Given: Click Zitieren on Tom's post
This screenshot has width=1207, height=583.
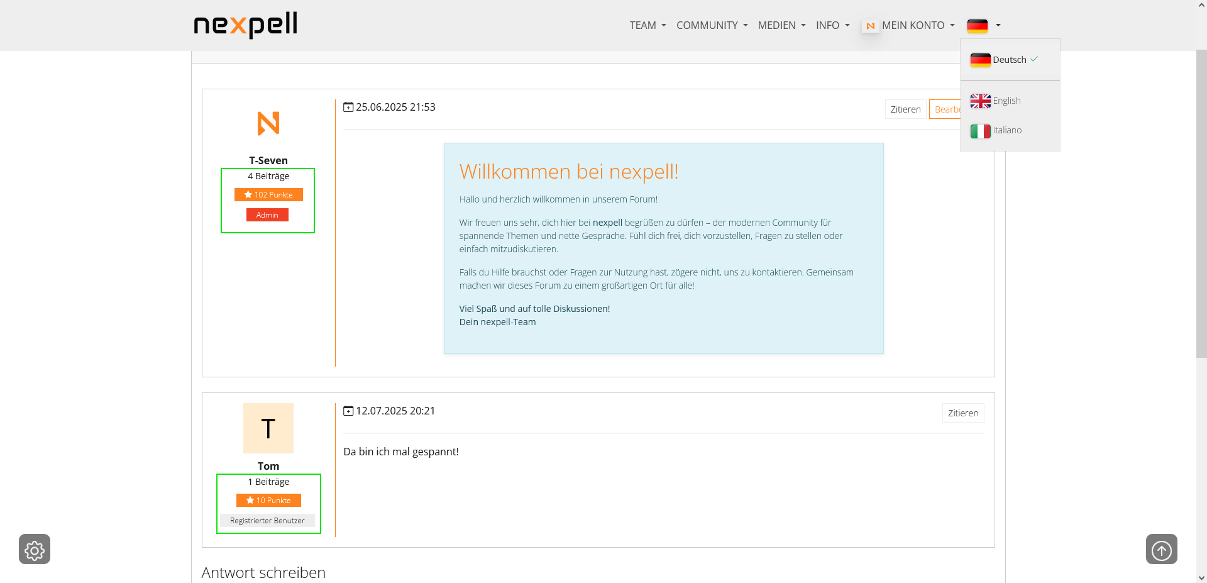Looking at the screenshot, I should (x=962, y=413).
